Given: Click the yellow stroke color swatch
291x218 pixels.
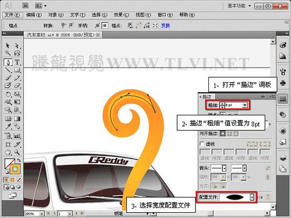Looking at the screenshot, I should [x=15, y=169].
